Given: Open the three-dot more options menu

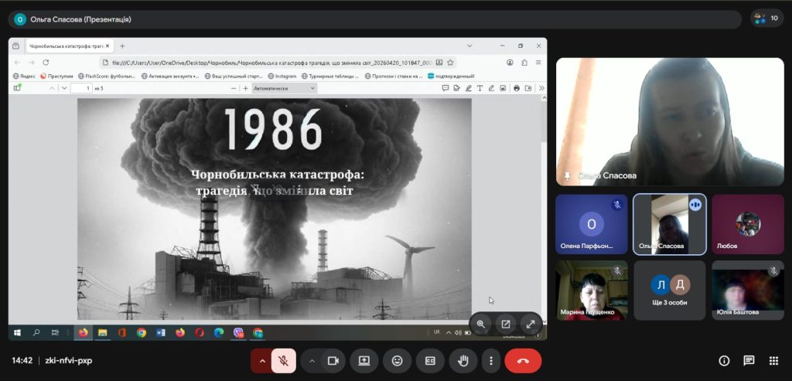Looking at the screenshot, I should [x=490, y=361].
